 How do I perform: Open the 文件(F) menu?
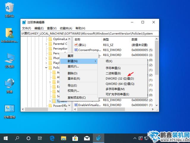(x=26, y=28)
